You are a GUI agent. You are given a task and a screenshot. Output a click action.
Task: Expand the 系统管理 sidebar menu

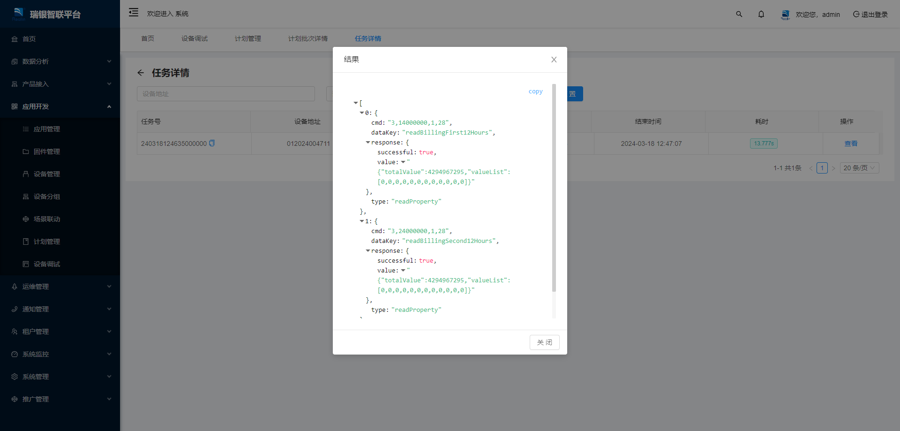pyautogui.click(x=60, y=377)
